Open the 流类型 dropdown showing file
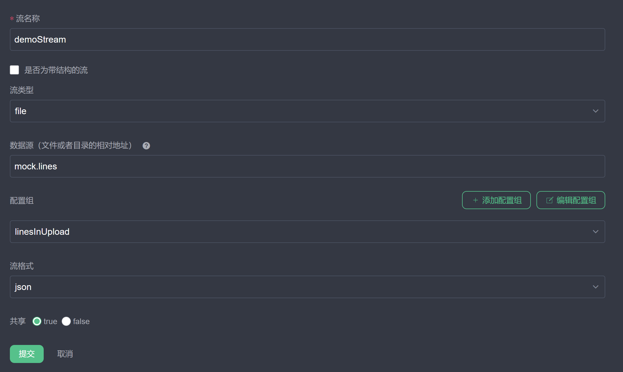The height and width of the screenshot is (372, 623). [307, 111]
